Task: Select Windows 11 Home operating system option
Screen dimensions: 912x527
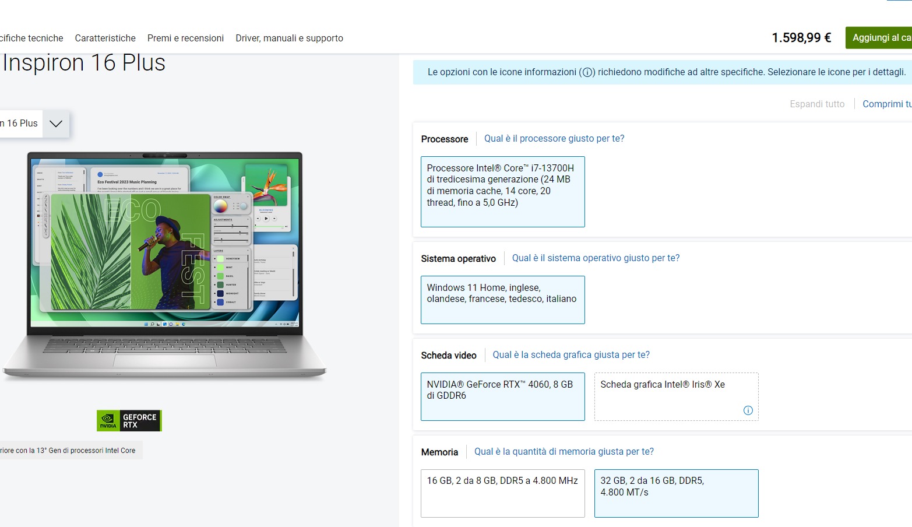Action: click(503, 300)
